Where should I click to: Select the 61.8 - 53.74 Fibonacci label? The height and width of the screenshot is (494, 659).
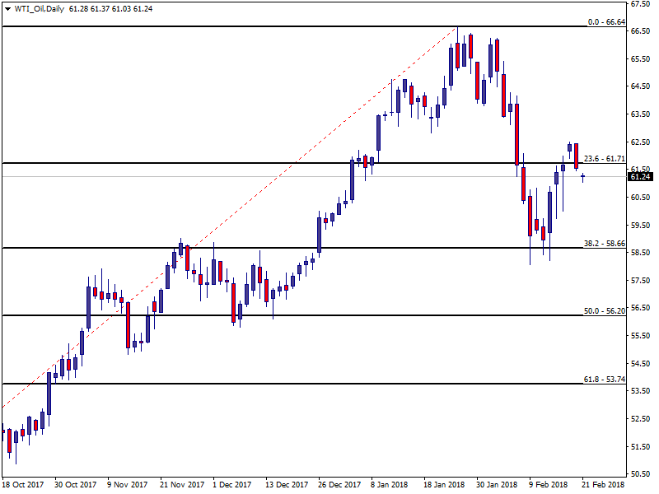click(x=605, y=380)
